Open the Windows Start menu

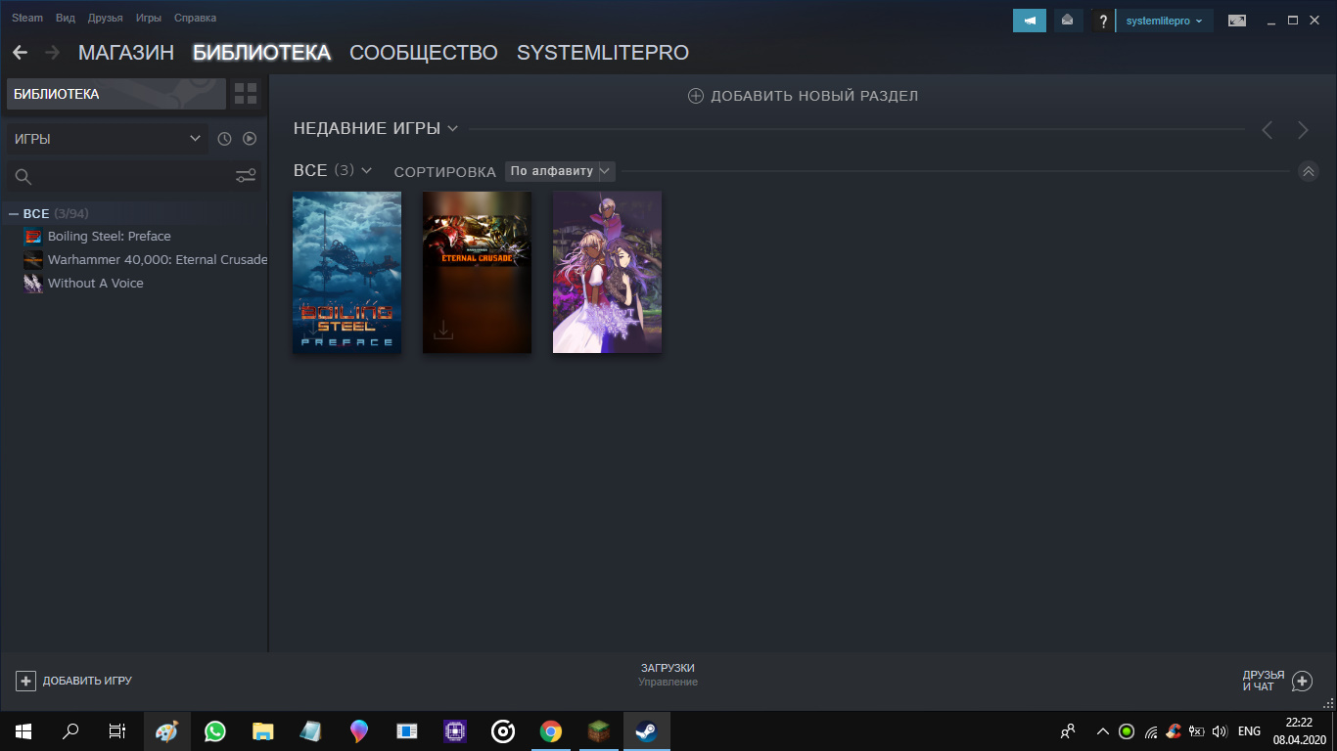[x=23, y=730]
